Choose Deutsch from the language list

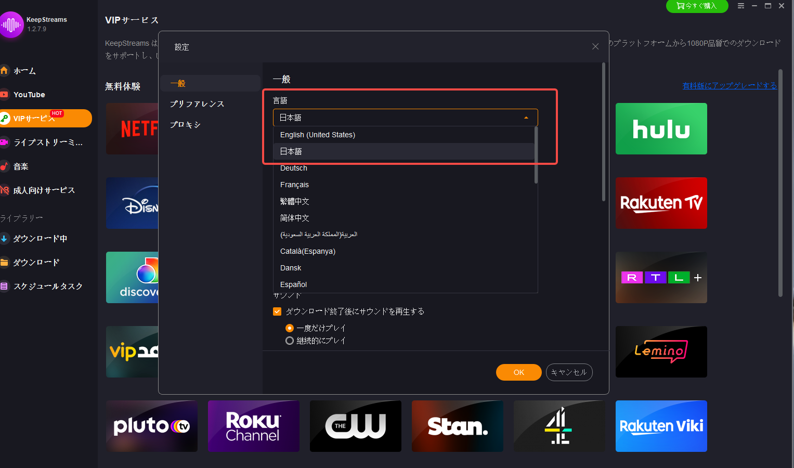point(294,168)
